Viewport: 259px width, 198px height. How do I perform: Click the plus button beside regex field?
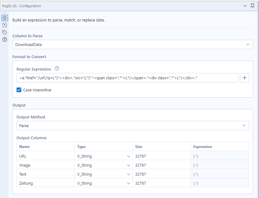[x=244, y=78]
